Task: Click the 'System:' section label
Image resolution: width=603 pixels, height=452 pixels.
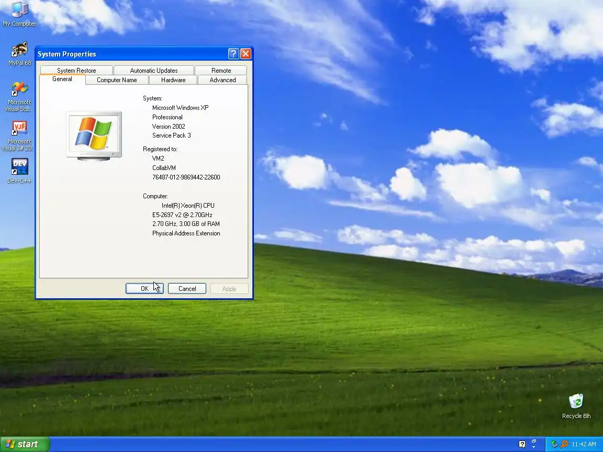Action: tap(153, 98)
